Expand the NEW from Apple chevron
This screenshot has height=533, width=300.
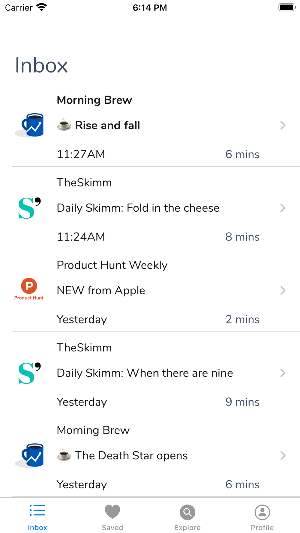point(283,290)
